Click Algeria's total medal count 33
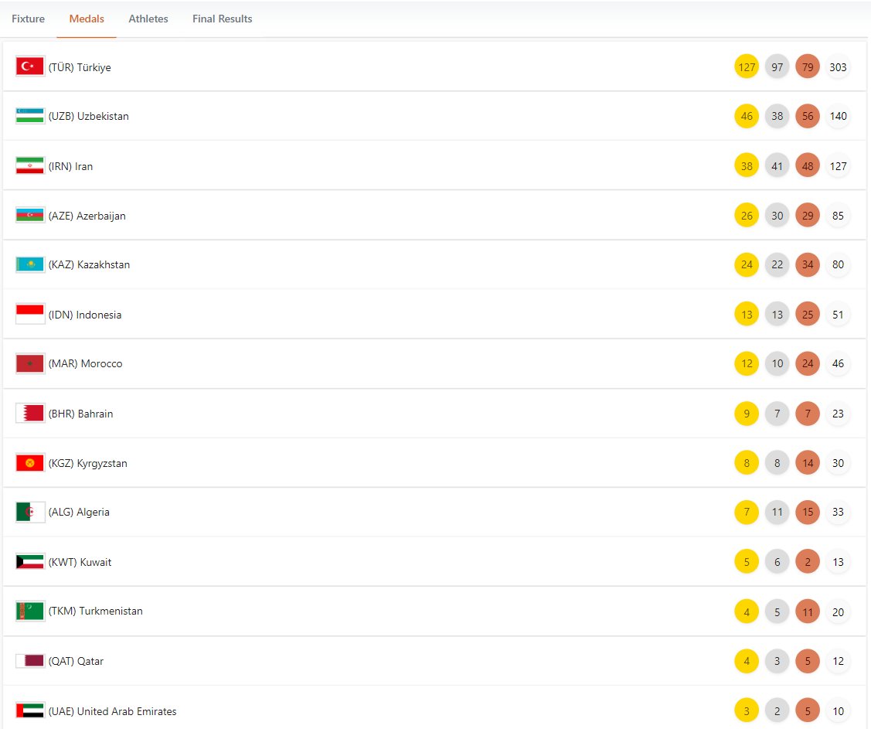This screenshot has width=871, height=729. (x=839, y=512)
